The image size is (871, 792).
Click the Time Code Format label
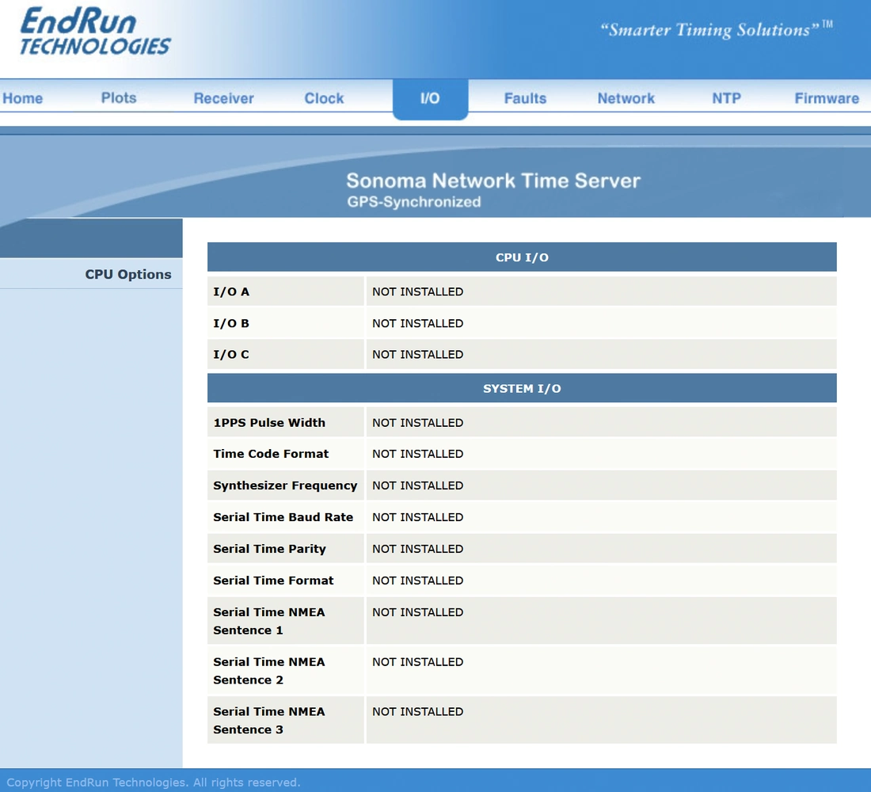[271, 454]
